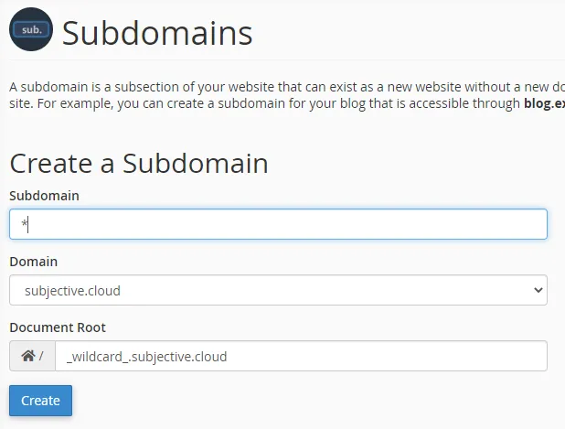Click the Subdomains "sub." page icon
Screen dimensions: 565x429
(x=31, y=33)
